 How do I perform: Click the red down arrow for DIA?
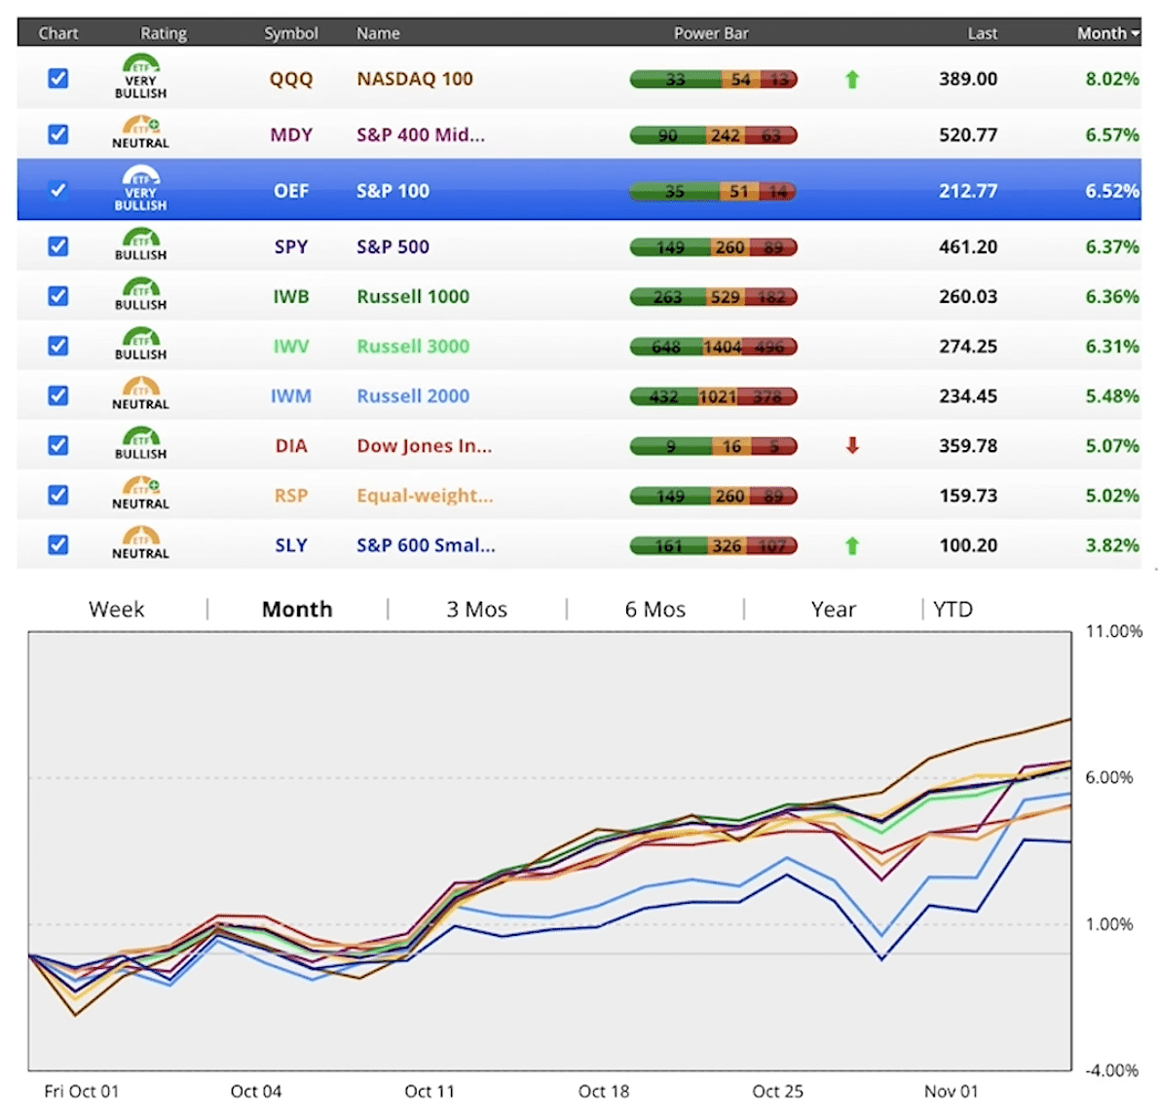852,445
